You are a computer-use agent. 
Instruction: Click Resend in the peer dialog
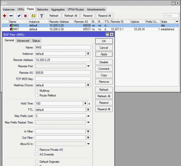(x=104, y=103)
